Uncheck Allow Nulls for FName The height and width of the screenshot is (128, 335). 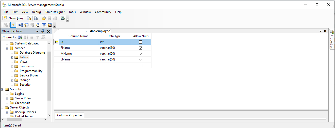click(x=141, y=48)
